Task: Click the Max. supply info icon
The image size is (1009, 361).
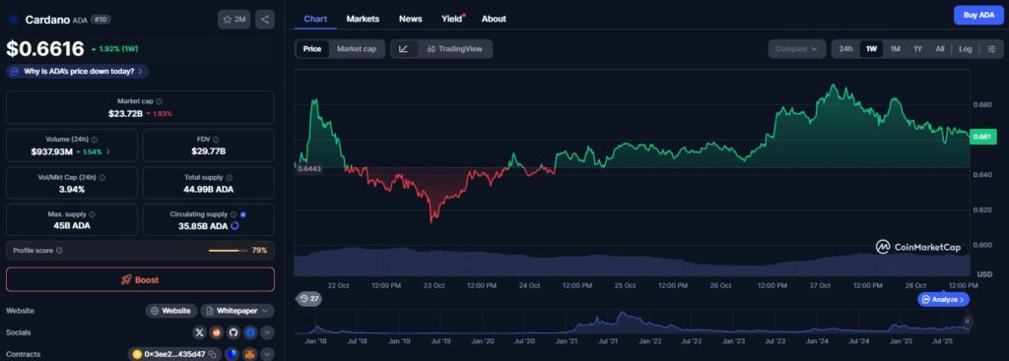Action: point(92,214)
